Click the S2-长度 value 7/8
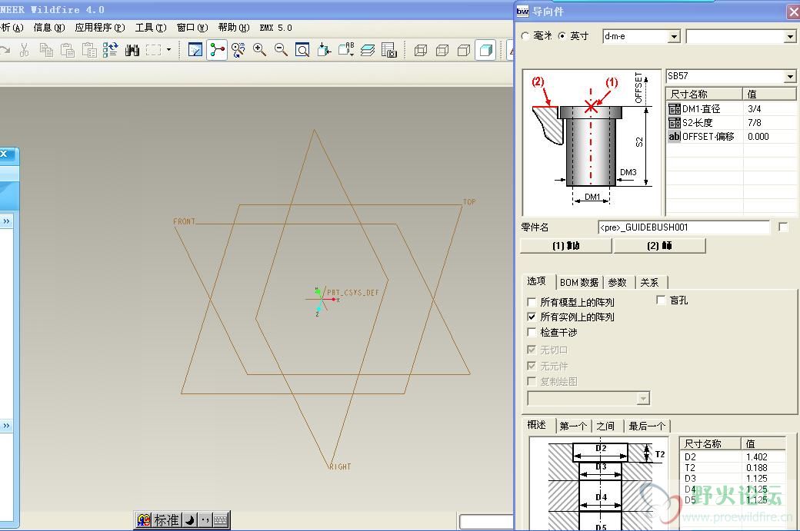The width and height of the screenshot is (800, 531). [x=754, y=122]
